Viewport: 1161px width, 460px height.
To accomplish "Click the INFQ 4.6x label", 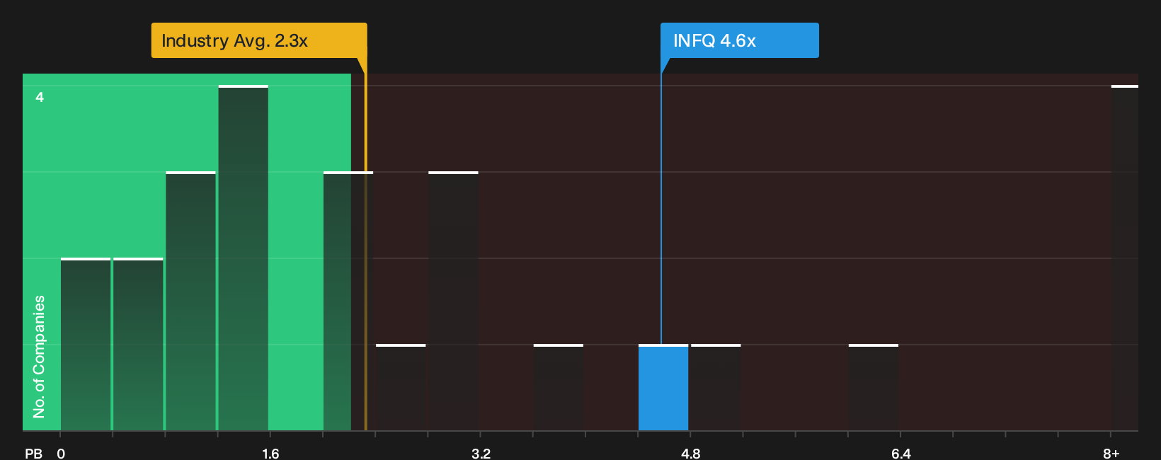I will (740, 40).
